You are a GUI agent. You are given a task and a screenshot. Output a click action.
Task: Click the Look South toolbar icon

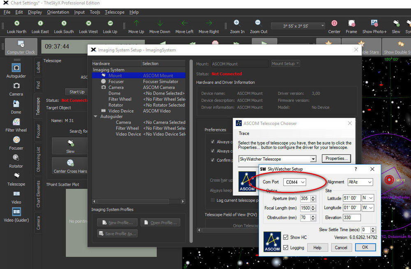(64, 23)
